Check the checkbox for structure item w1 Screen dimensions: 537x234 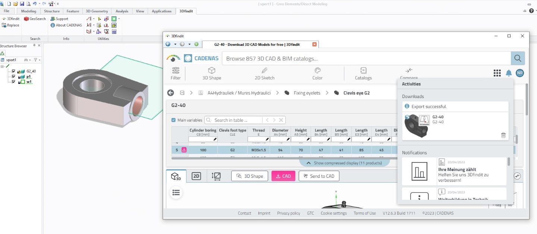[13, 82]
